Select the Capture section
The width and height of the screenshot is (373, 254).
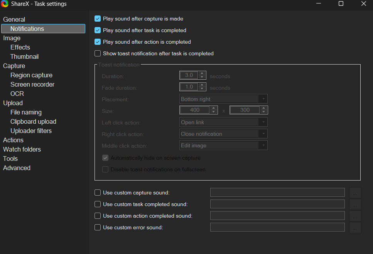tap(14, 66)
